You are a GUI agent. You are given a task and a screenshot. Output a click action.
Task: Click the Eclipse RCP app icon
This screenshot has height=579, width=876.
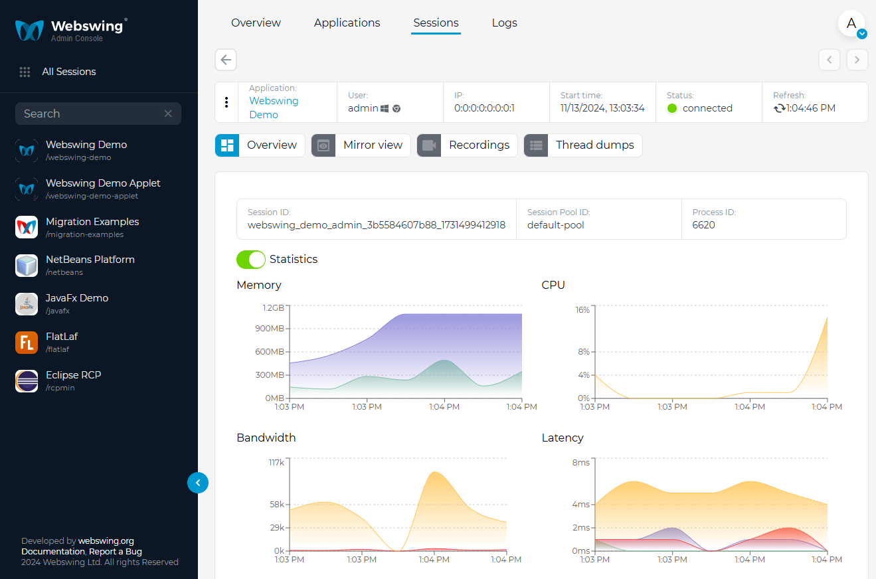point(27,381)
